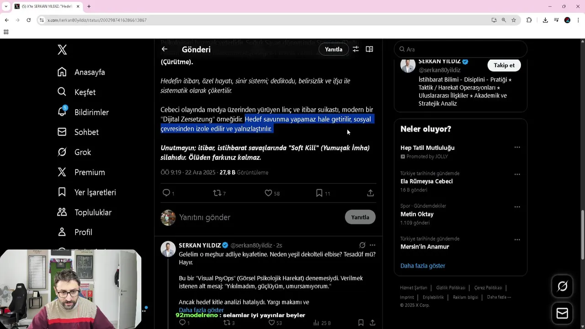Screen dimensions: 585x329
Task: Click the 27,8 B Görüntüleme view count
Action: pos(244,173)
